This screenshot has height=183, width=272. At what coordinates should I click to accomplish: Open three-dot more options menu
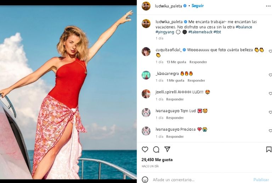[268, 6]
